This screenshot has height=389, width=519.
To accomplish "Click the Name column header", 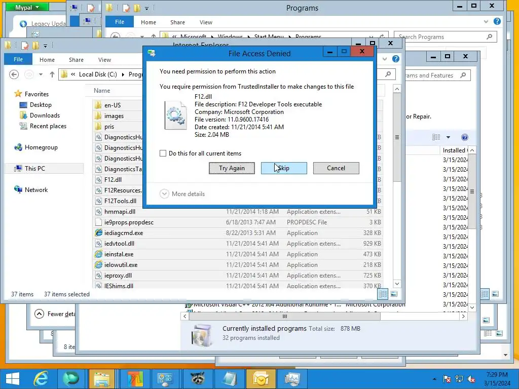I will pos(101,91).
